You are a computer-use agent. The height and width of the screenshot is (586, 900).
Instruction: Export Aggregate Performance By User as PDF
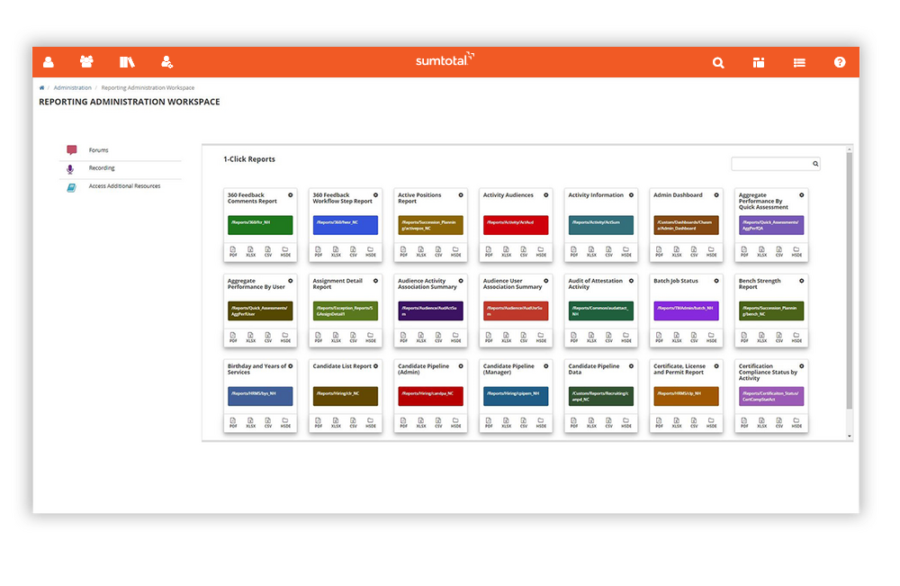[233, 338]
